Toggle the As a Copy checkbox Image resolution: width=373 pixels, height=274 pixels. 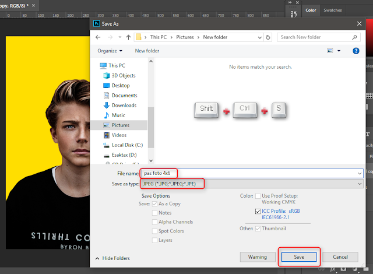pyautogui.click(x=154, y=204)
